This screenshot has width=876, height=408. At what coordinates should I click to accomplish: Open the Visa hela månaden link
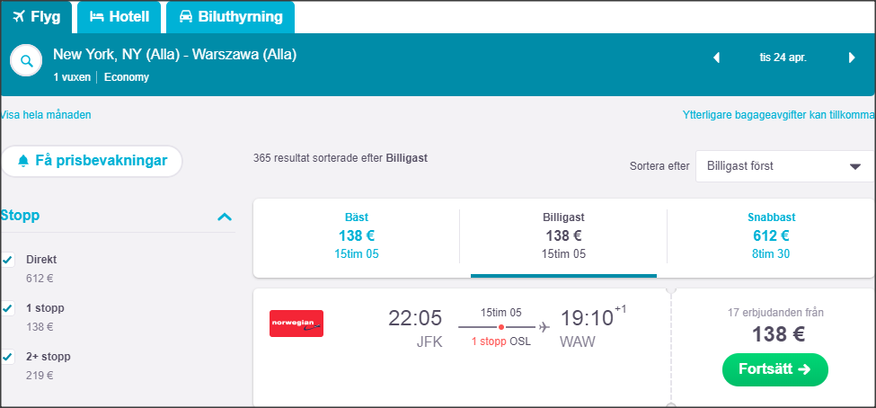tap(45, 115)
